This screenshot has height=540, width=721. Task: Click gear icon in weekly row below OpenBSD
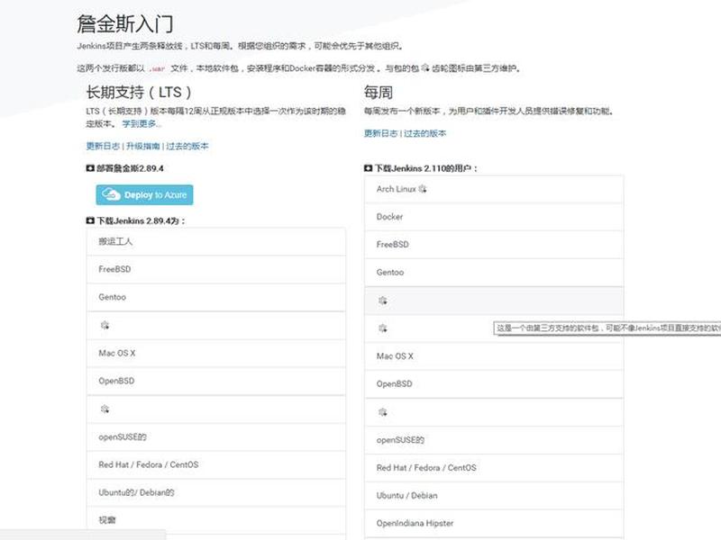coord(382,412)
